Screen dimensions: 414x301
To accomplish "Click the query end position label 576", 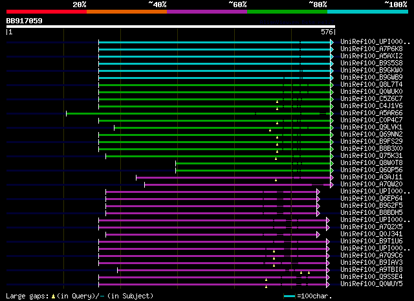I will pyautogui.click(x=327, y=32).
